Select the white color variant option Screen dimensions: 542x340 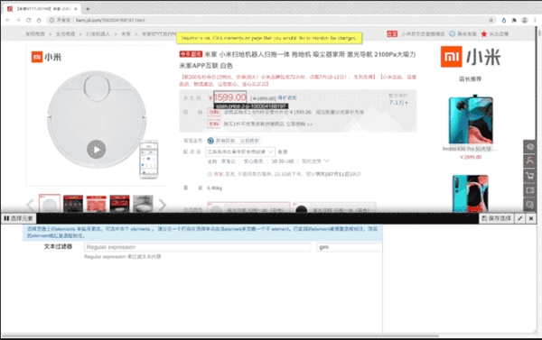pyautogui.click(x=248, y=208)
